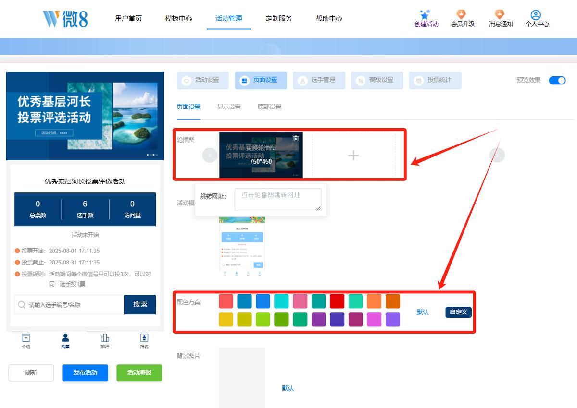577x408 pixels.
Task: Pick the lime green color scheme swatch
Action: click(x=263, y=319)
